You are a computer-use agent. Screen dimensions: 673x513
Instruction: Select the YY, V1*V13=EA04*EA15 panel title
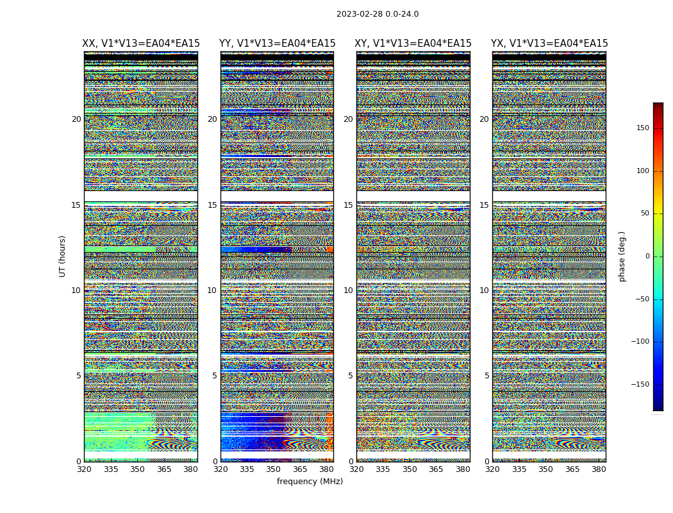[277, 44]
